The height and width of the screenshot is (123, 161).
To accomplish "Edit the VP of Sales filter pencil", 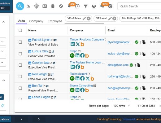I will (84, 19).
